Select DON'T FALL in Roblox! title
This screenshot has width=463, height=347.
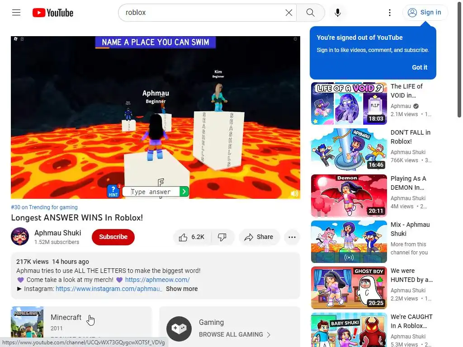click(411, 137)
